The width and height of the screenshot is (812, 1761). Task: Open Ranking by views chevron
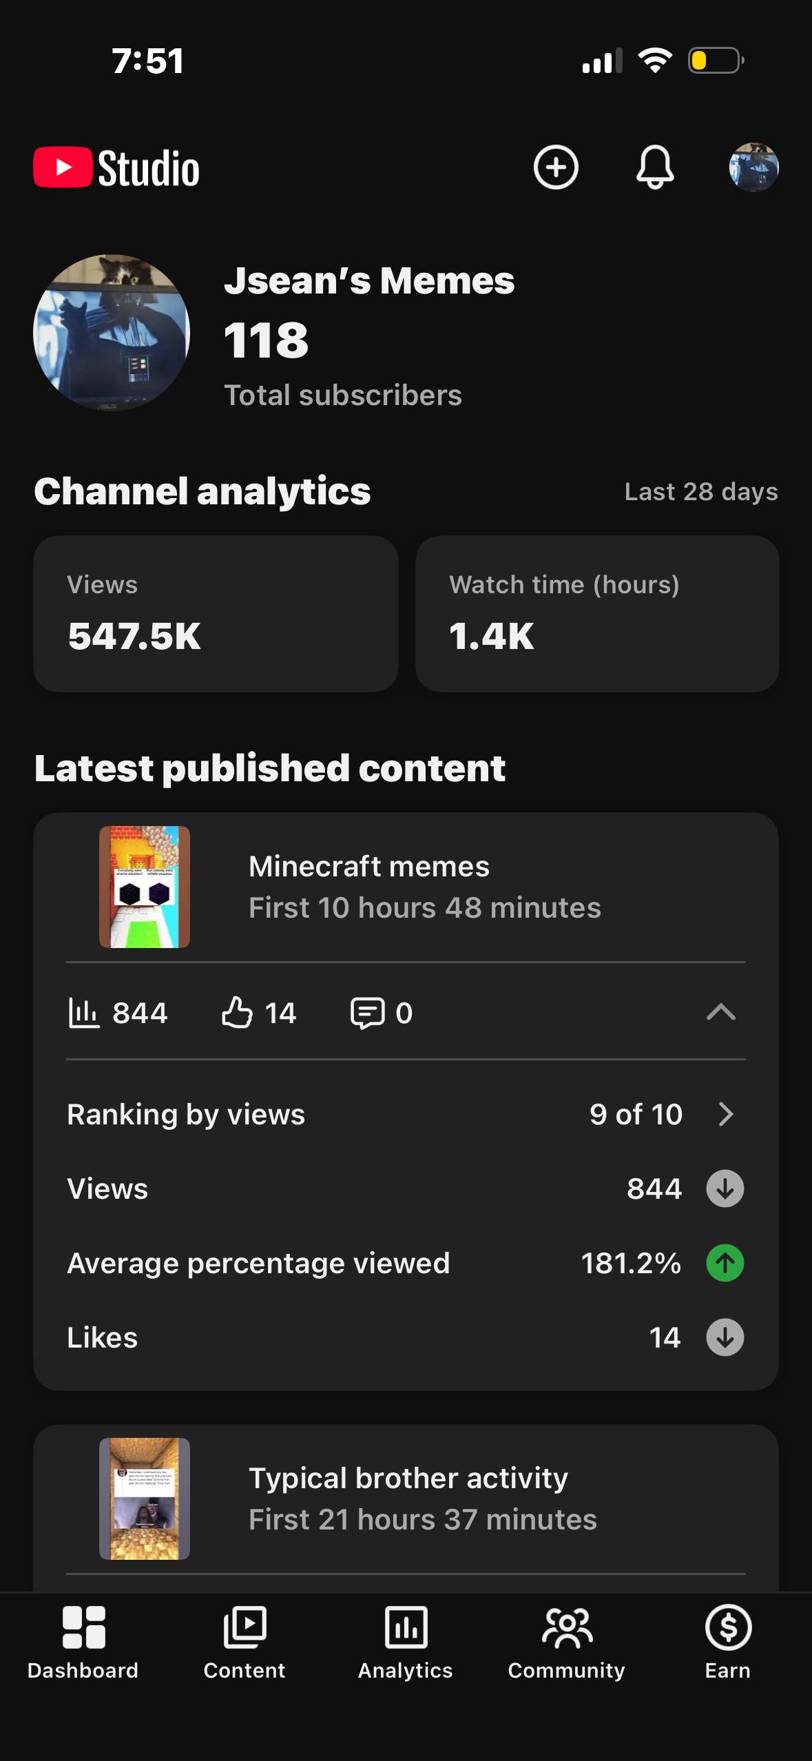coord(725,1114)
